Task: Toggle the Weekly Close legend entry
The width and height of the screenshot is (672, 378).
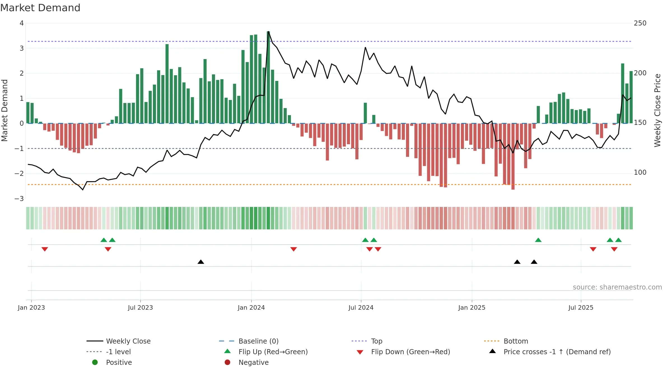Action: 119,341
